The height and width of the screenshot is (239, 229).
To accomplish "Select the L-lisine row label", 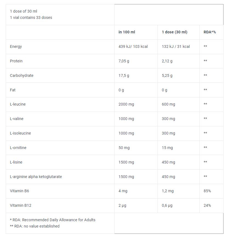I will point(16,162).
